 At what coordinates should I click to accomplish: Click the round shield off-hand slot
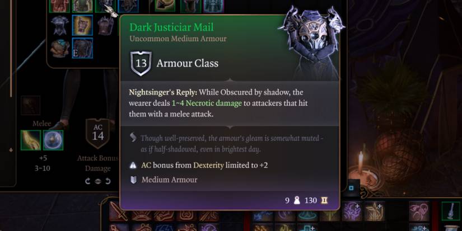click(53, 140)
